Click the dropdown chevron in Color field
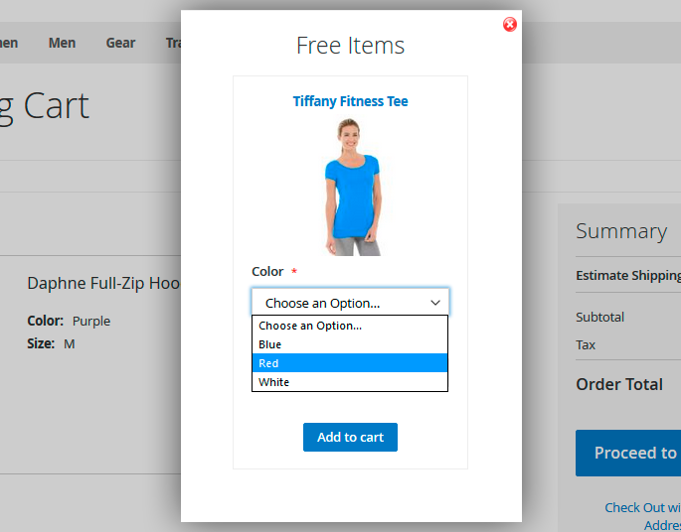This screenshot has width=681, height=532. 434,303
